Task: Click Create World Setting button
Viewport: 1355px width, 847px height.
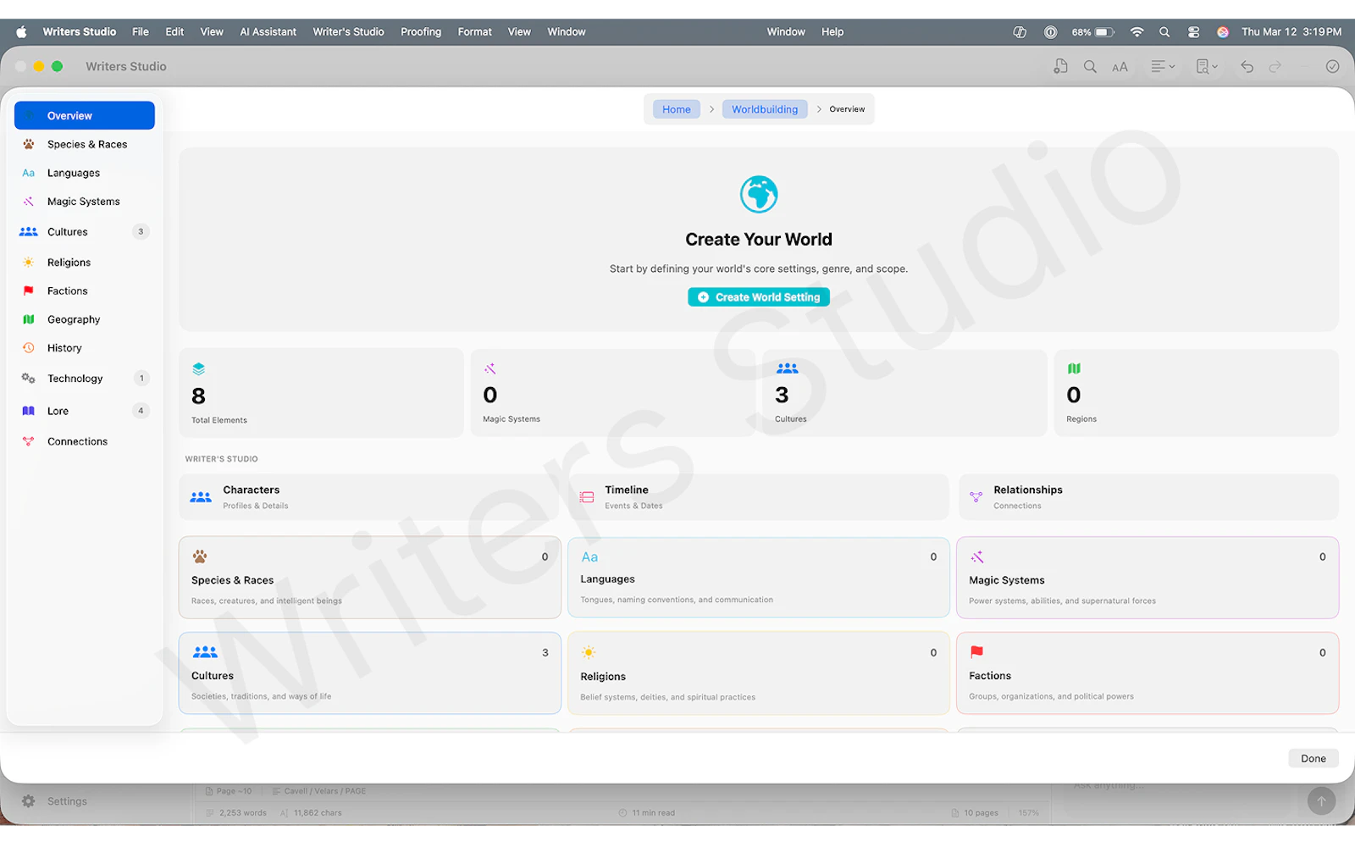Action: click(x=759, y=297)
